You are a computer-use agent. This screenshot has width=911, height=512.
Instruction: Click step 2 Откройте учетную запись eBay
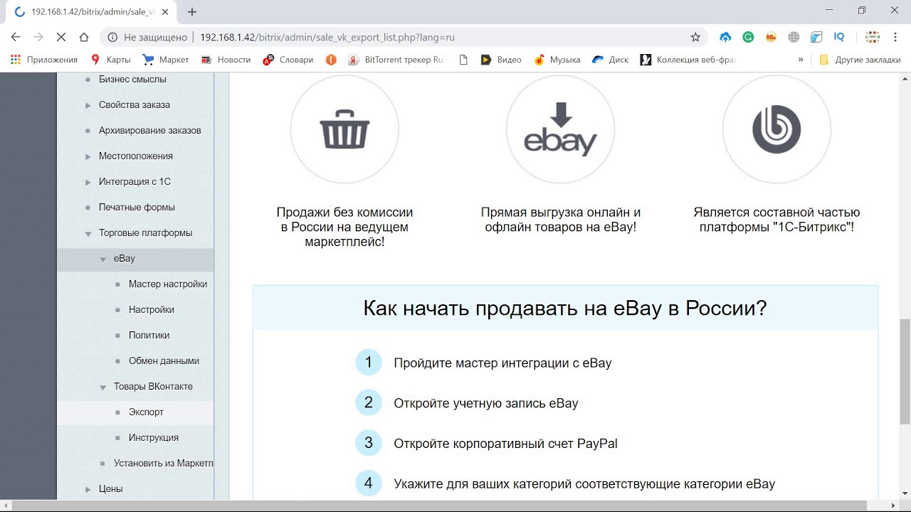[x=486, y=403]
